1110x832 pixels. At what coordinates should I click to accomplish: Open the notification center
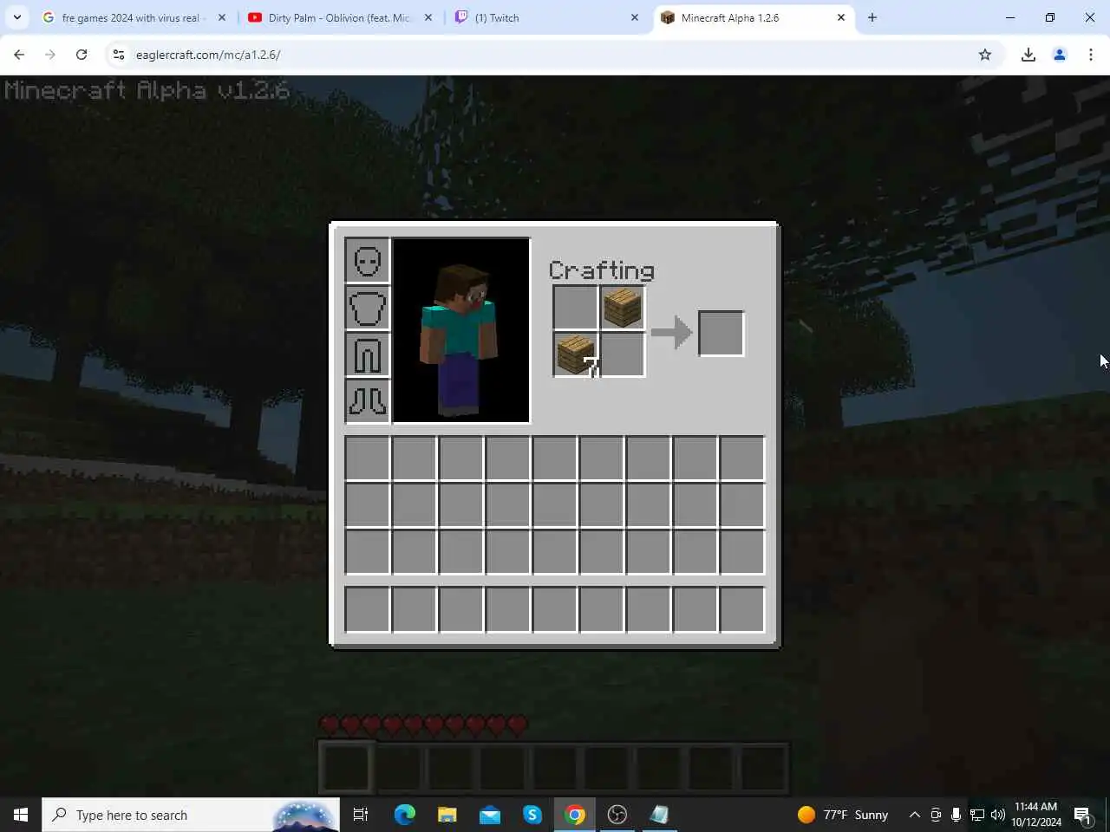point(1082,815)
